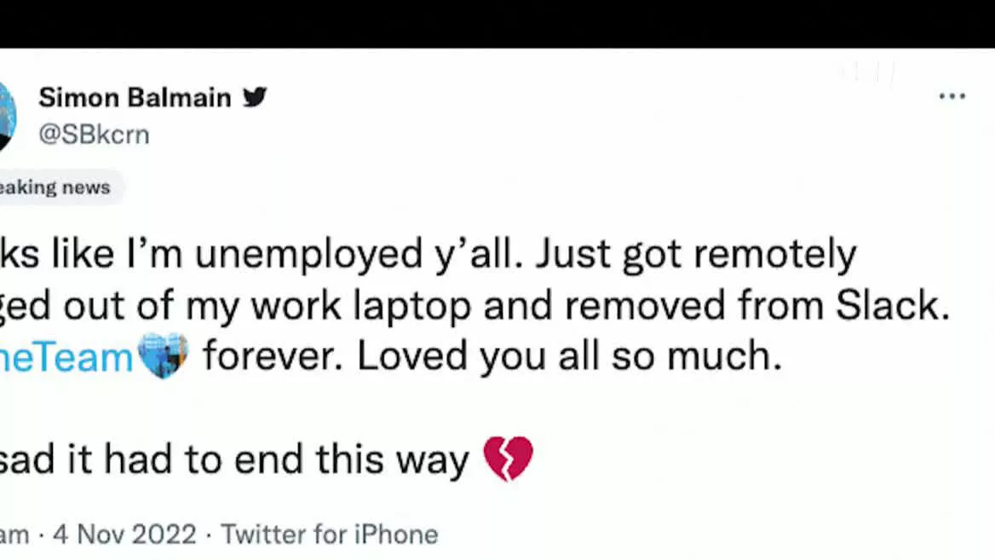Open the three-dot more options menu
Viewport: 995px width, 560px height.
952,96
